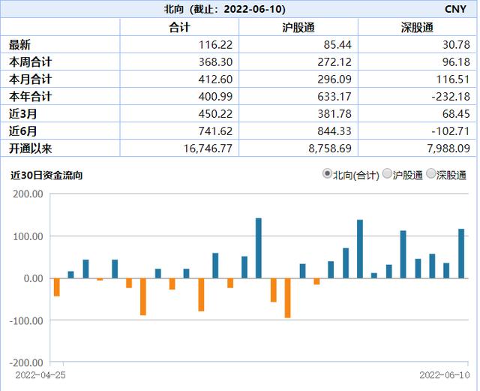Image resolution: width=480 pixels, height=391 pixels.
Task: Click the value 741.62
Action: [x=215, y=131]
